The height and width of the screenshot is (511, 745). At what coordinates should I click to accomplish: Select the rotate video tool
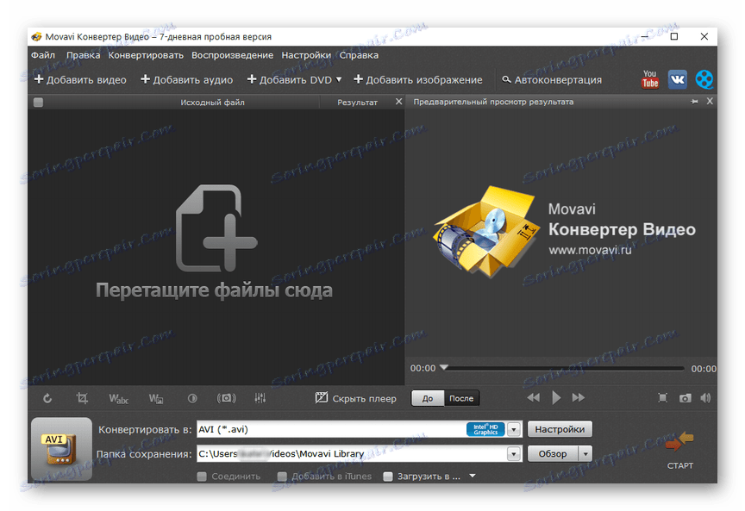tap(47, 398)
